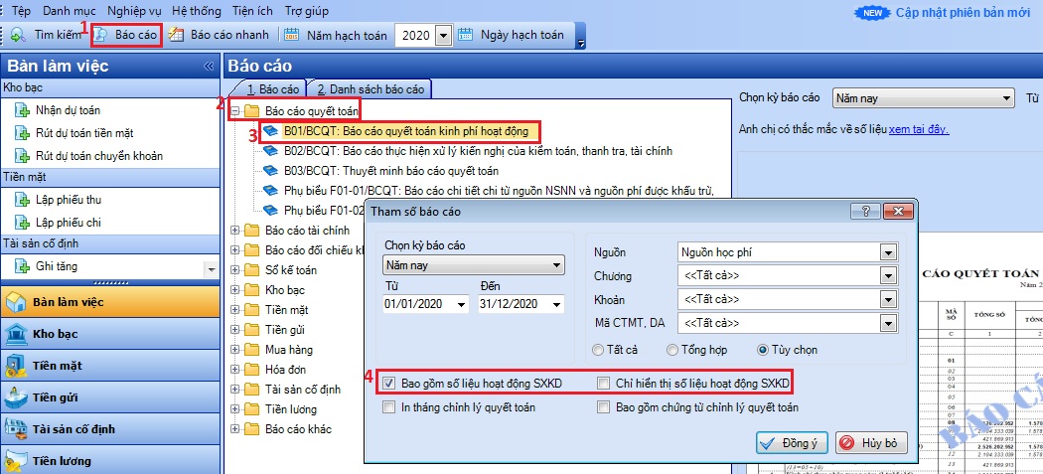1043x474 pixels.
Task: Expand the Mua hàng tree folder
Action: coord(234,350)
